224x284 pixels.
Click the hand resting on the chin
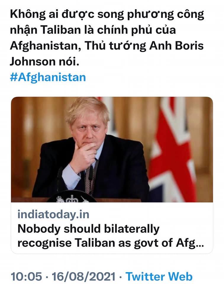(84, 157)
